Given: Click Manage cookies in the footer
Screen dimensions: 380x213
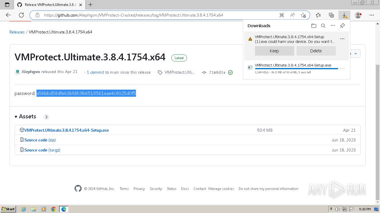Looking at the screenshot, I should 221,189.
